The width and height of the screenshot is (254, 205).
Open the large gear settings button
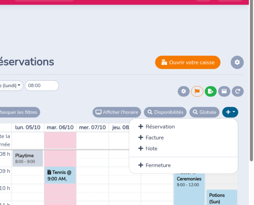pos(237,62)
